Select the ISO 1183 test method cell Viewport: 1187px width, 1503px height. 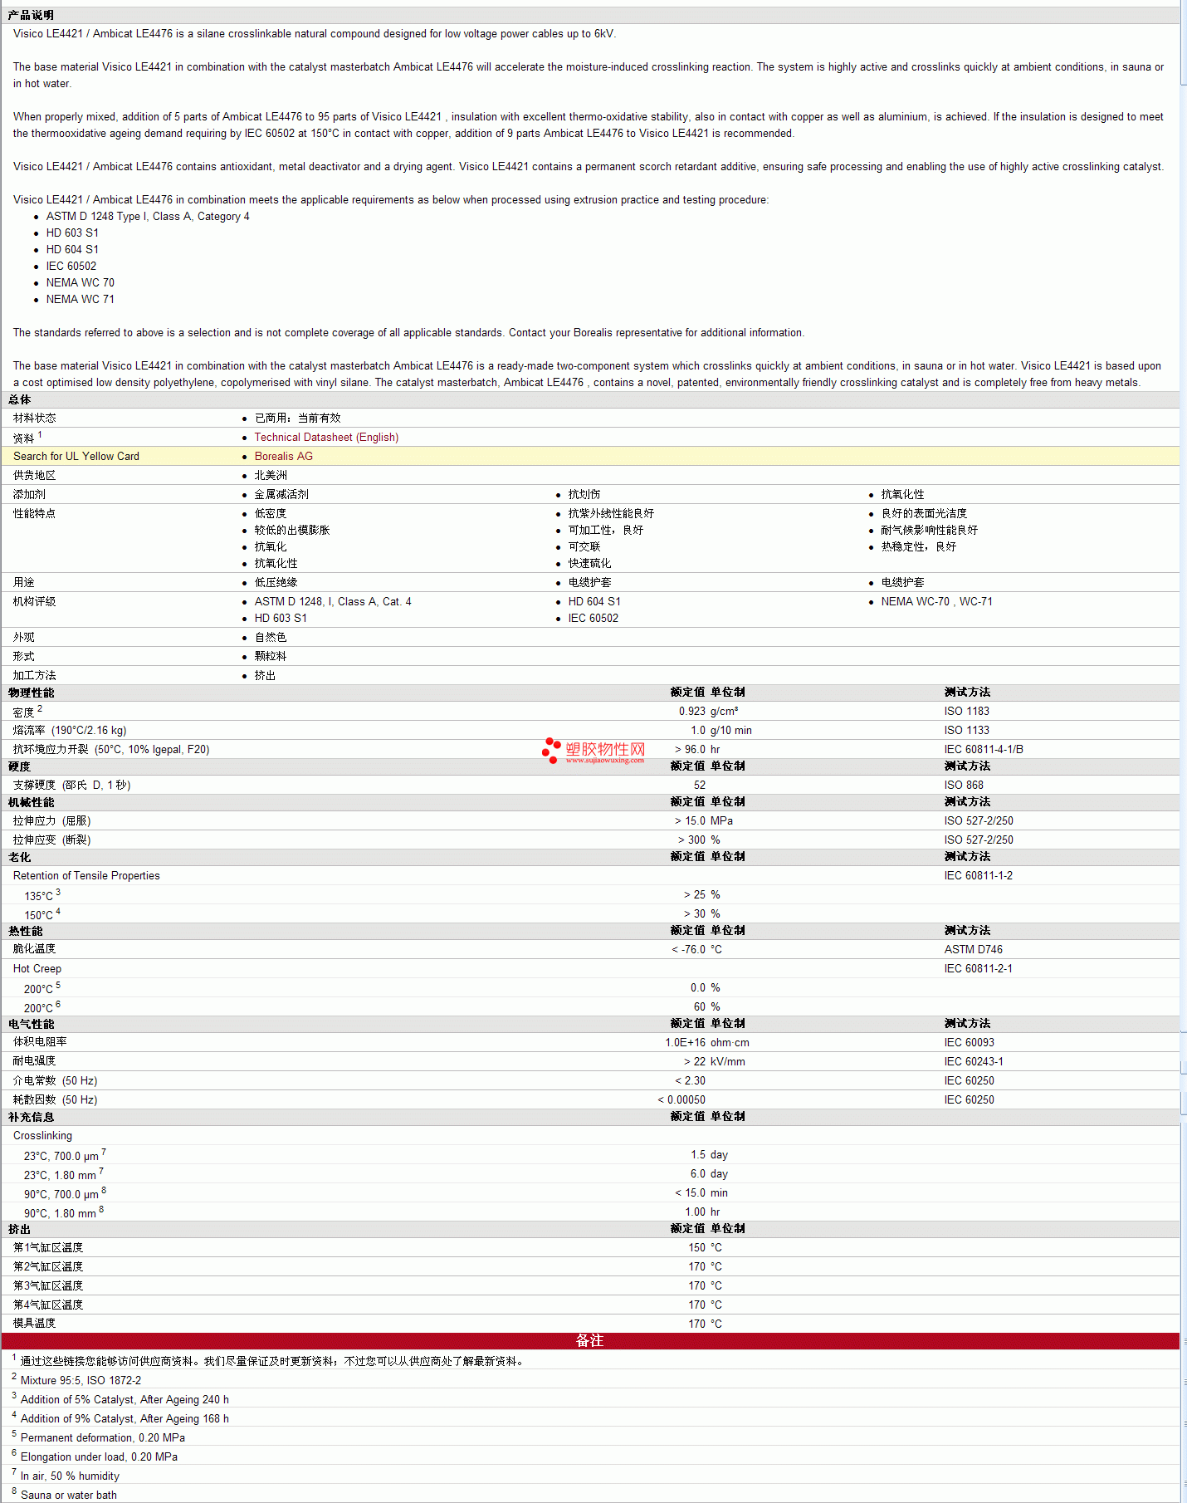click(x=967, y=711)
